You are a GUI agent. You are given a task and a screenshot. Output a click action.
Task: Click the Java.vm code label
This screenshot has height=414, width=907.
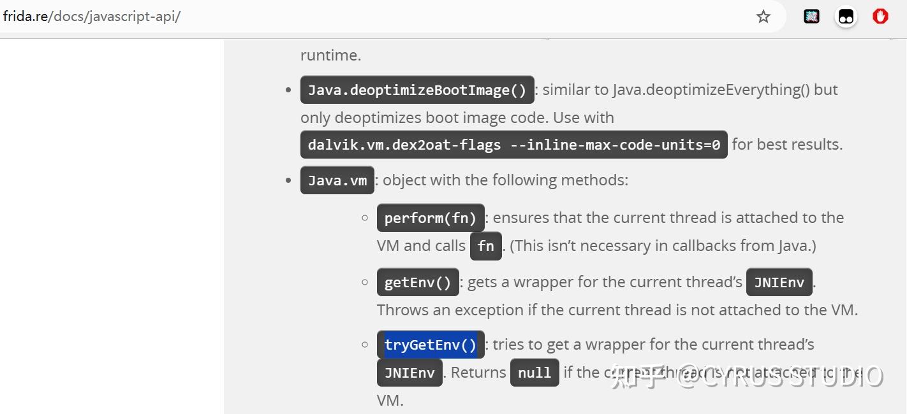coord(337,180)
